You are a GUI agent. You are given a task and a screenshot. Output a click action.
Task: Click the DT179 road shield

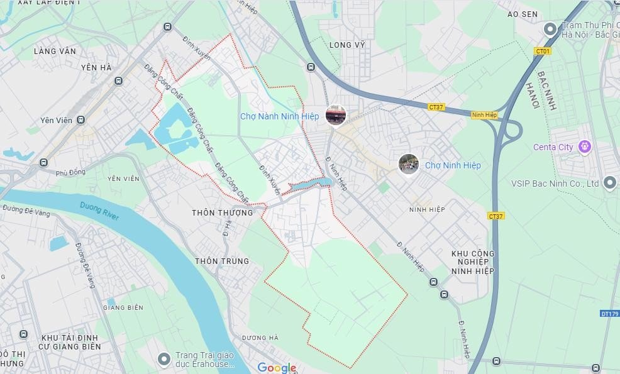610,314
